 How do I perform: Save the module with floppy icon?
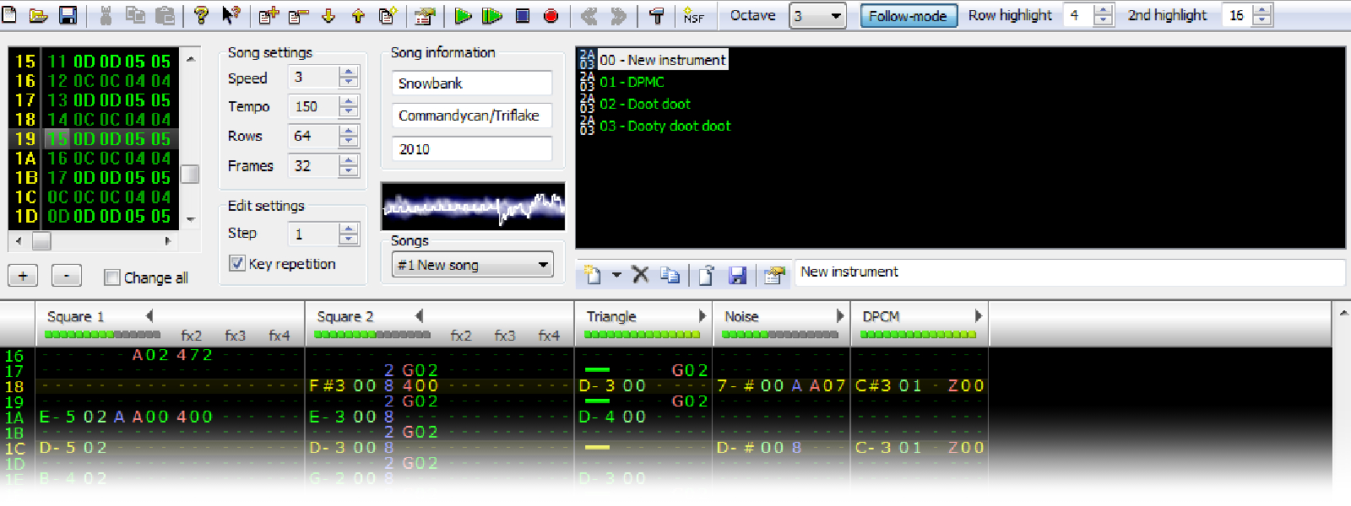tap(68, 15)
